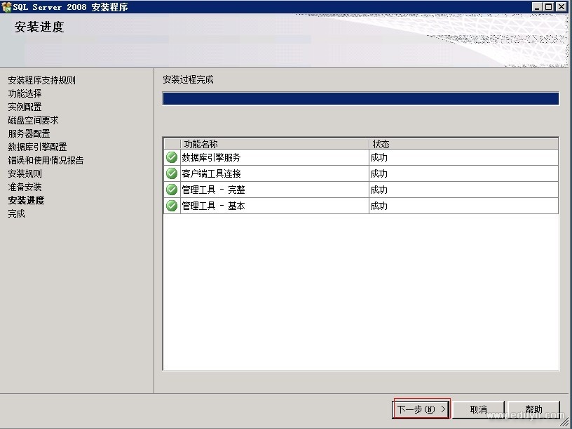Click the green checkmark beside 客户端工具连接

point(171,173)
